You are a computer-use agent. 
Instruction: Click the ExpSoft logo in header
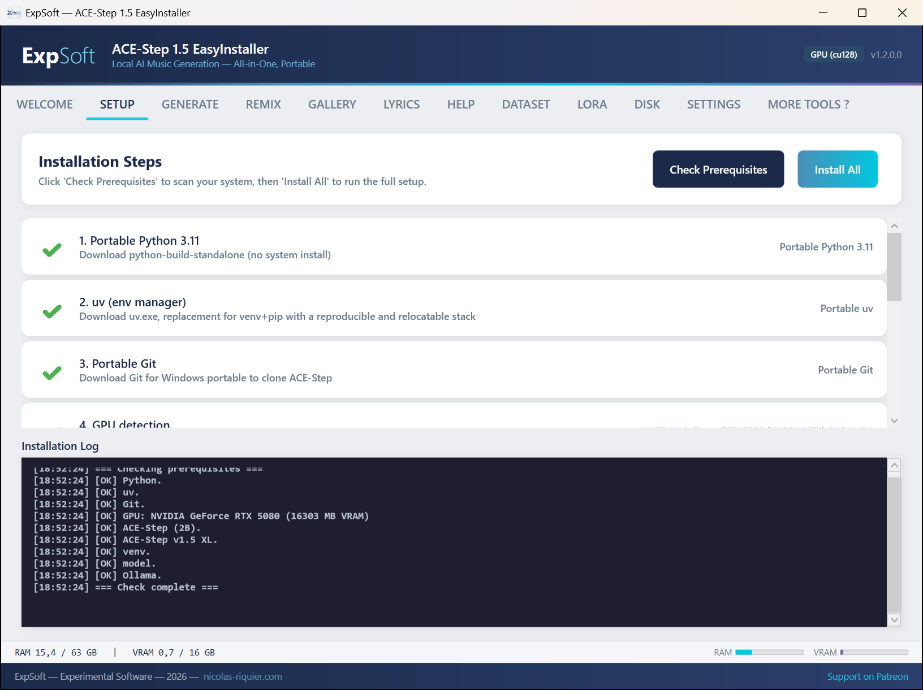[x=58, y=55]
